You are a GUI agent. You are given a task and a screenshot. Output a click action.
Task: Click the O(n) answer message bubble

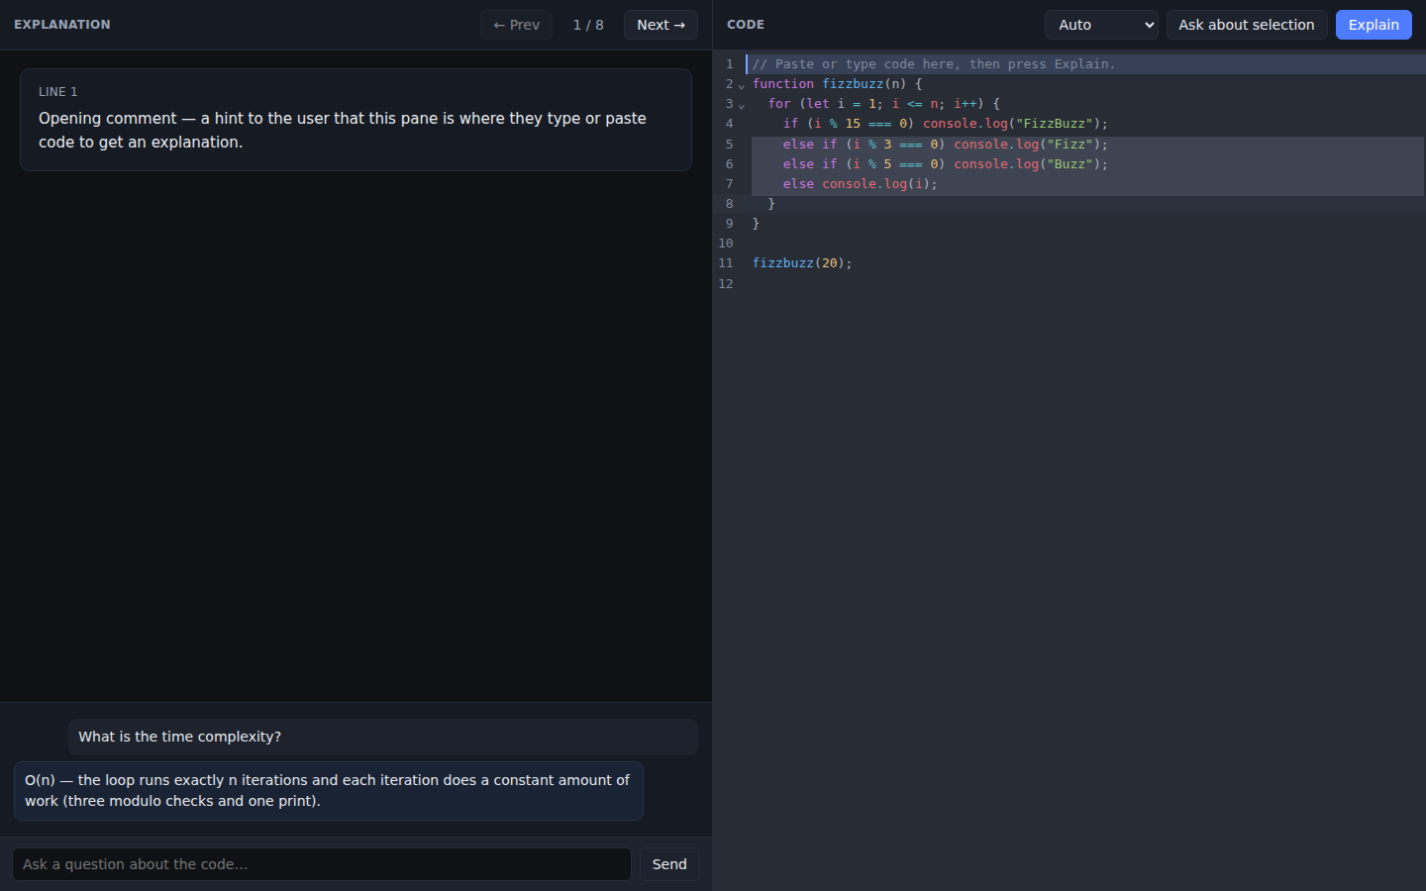click(x=329, y=791)
